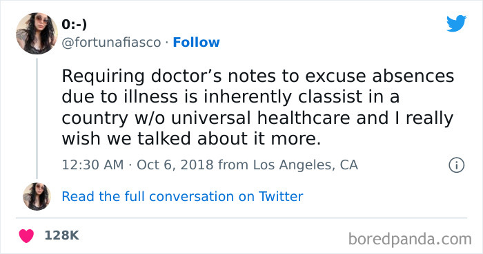Click the blue Twitter bird logo
Image resolution: width=483 pixels, height=254 pixels.
coord(456,23)
